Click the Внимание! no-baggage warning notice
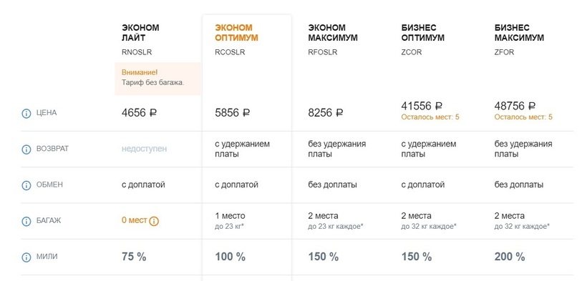The height and width of the screenshot is (281, 587). 157,79
